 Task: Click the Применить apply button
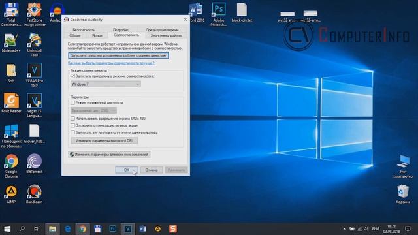point(176,170)
